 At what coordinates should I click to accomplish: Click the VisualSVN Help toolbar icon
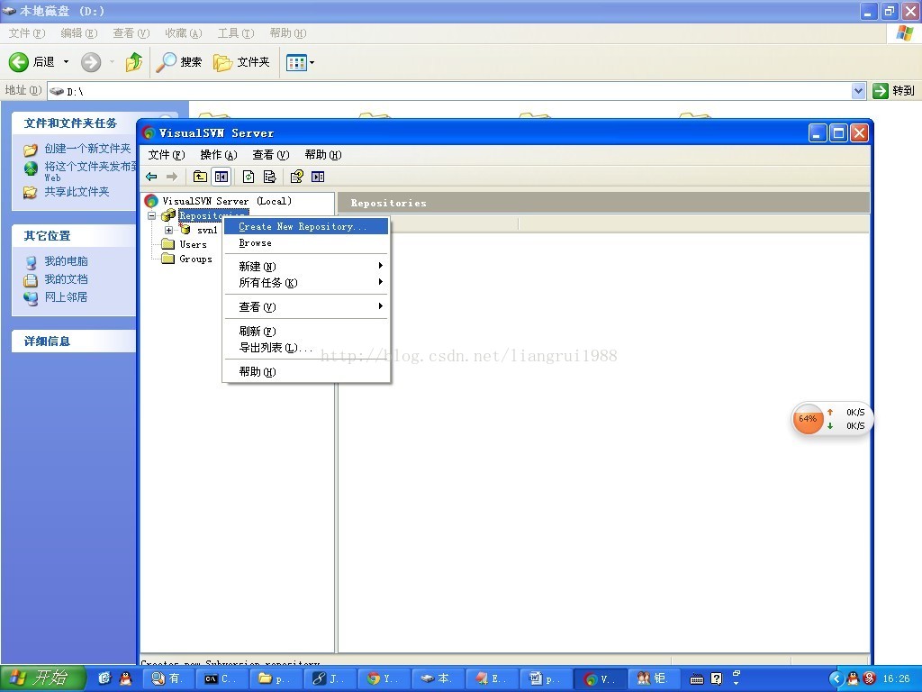[x=297, y=177]
